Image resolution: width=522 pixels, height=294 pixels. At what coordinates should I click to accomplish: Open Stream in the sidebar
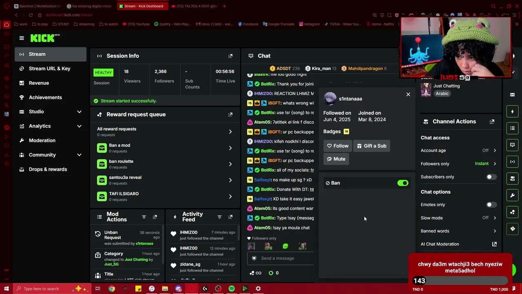51,54
